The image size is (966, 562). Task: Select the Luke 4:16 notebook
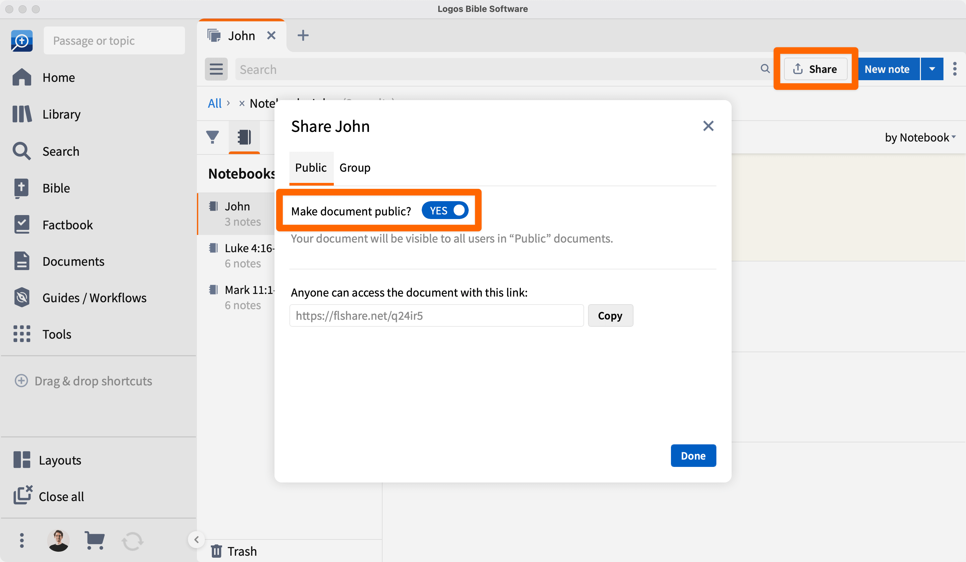236,255
